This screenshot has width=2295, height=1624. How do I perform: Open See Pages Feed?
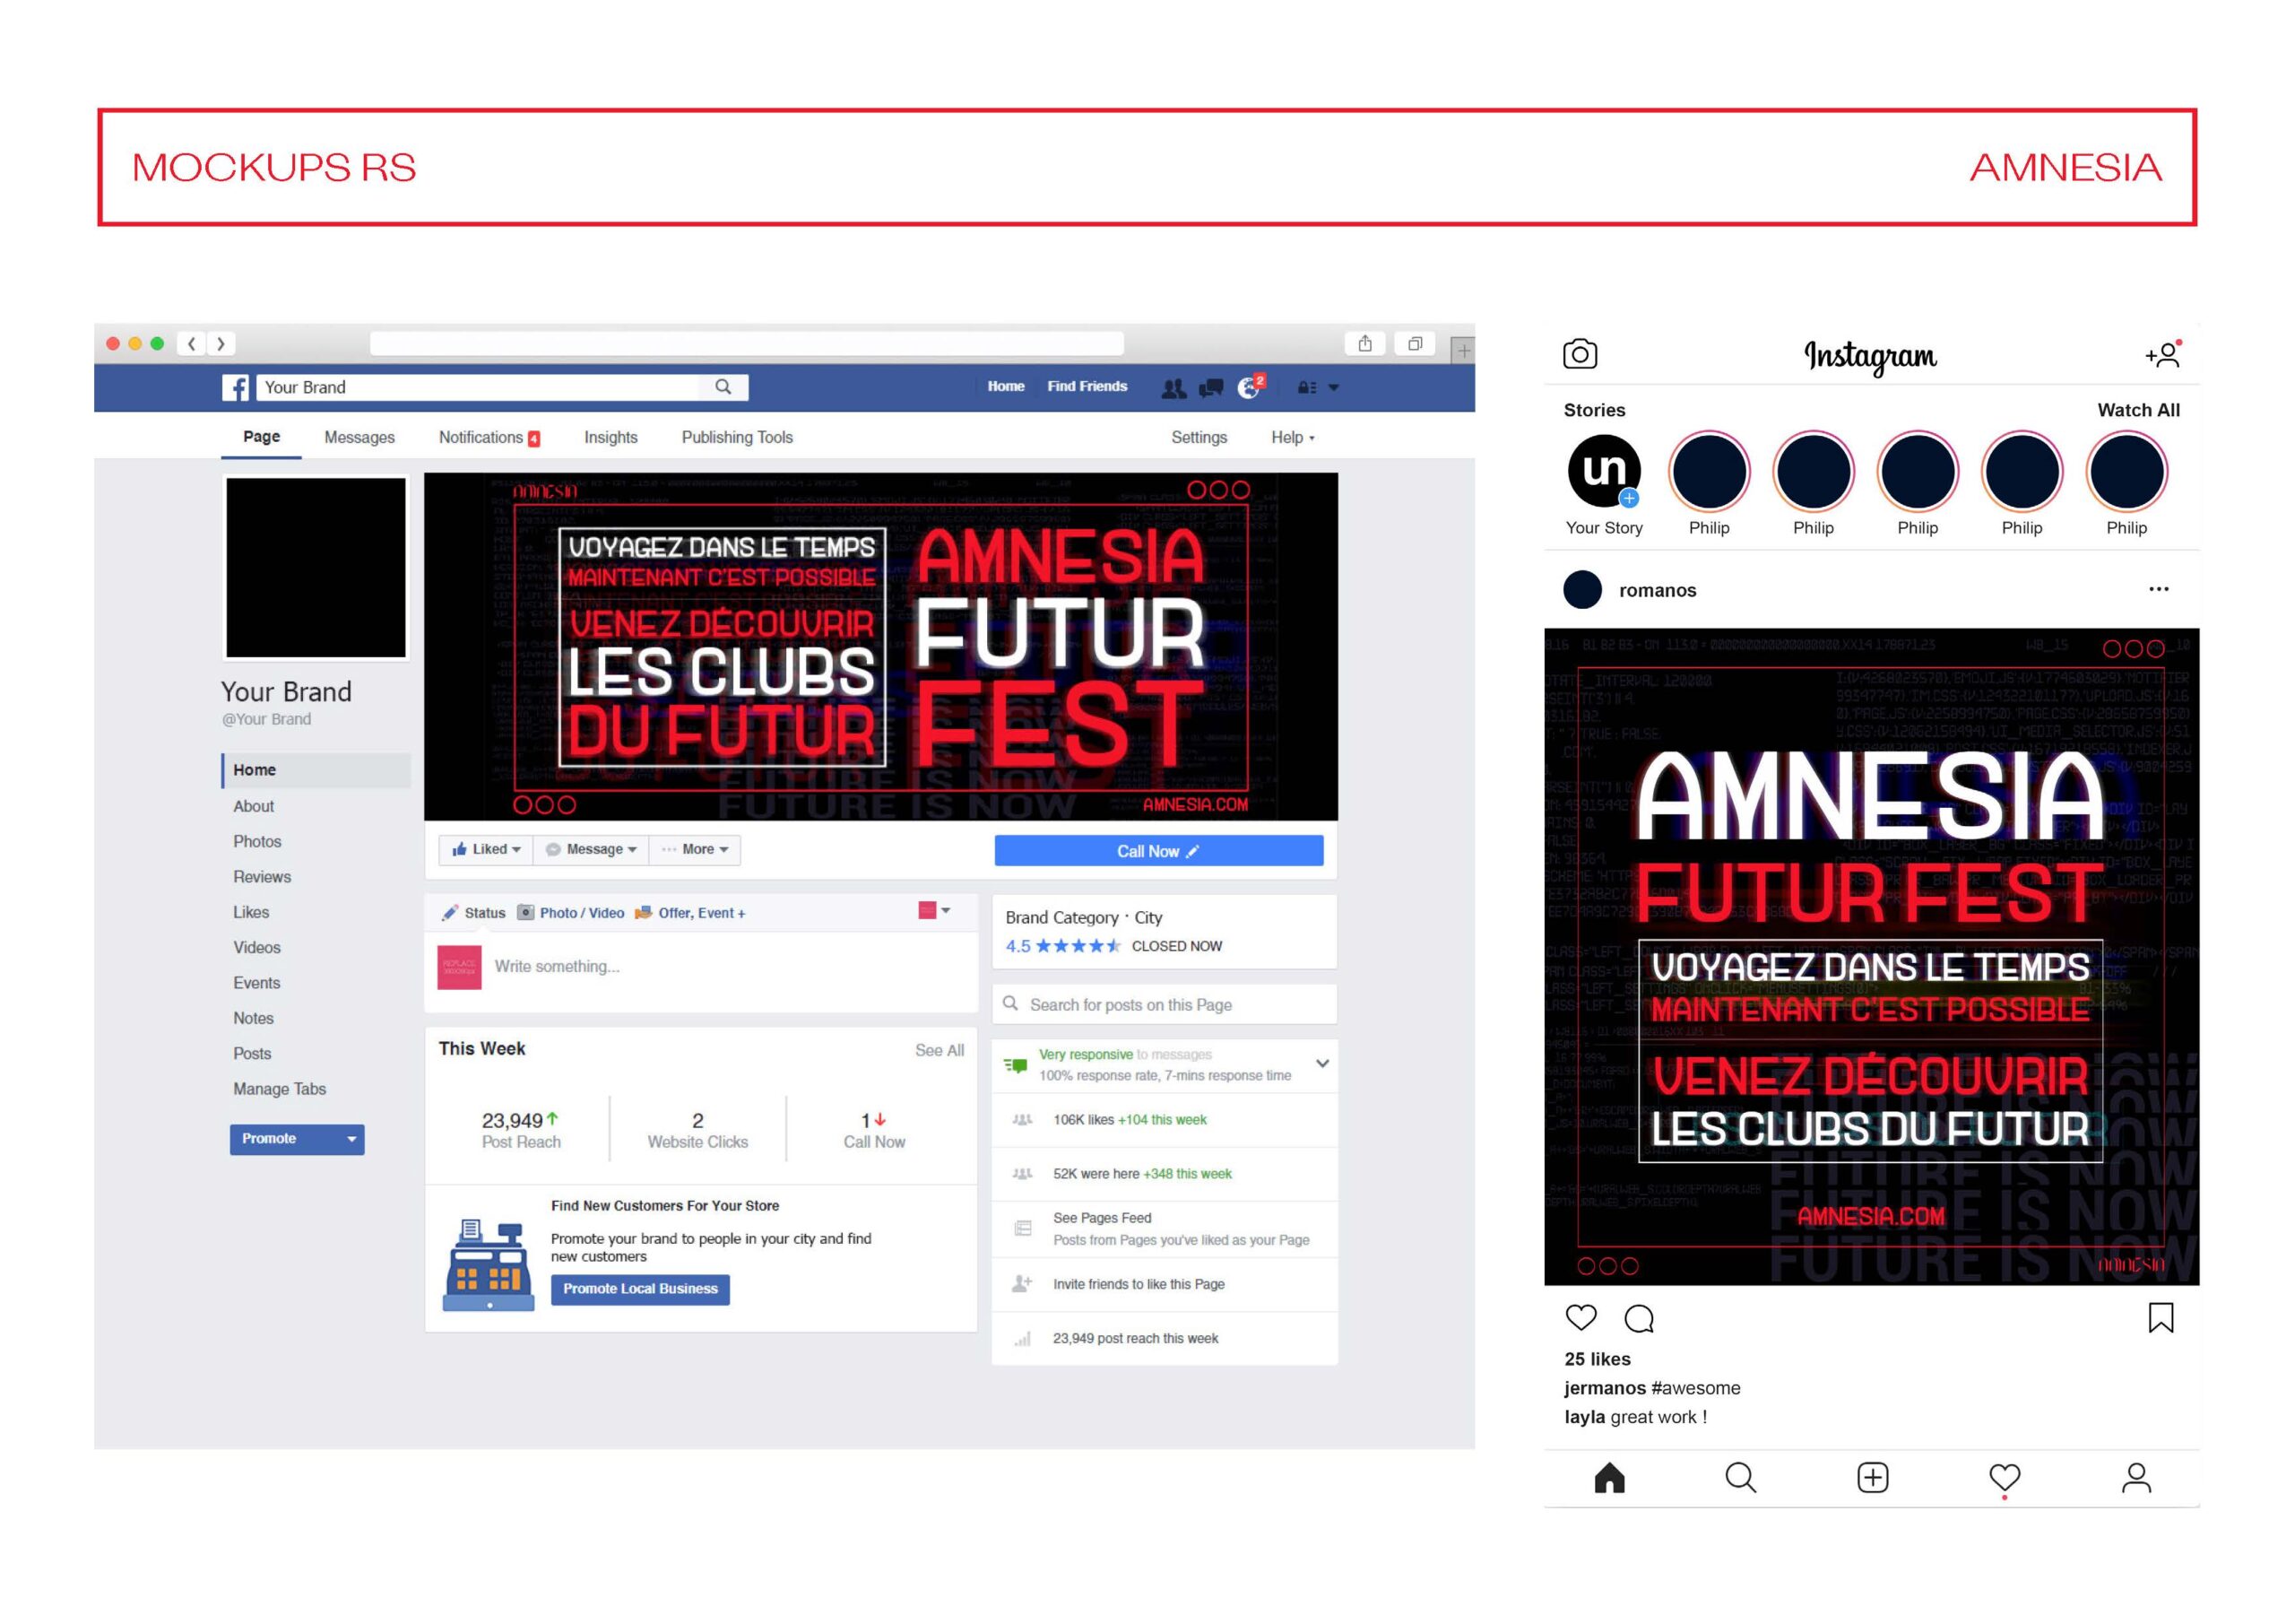pos(1165,1229)
